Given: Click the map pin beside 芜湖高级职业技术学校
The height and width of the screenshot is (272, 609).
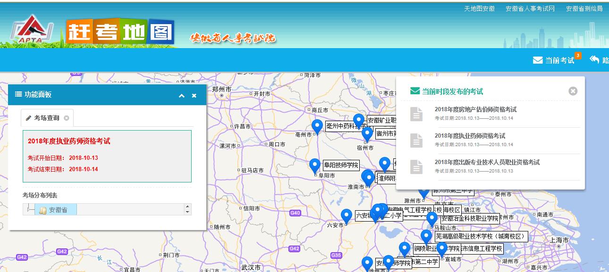Looking at the screenshot, I should [x=426, y=237].
